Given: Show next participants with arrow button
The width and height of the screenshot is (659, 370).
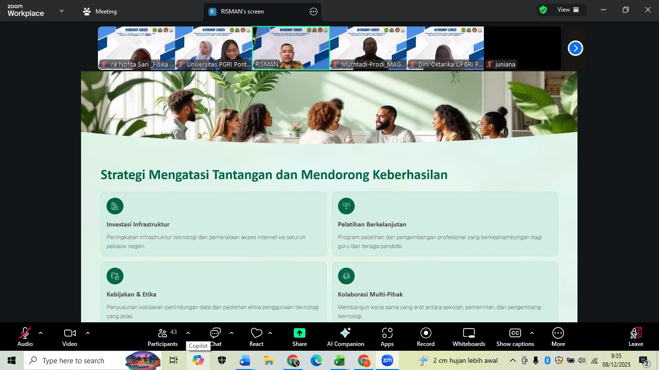Looking at the screenshot, I should pos(575,48).
